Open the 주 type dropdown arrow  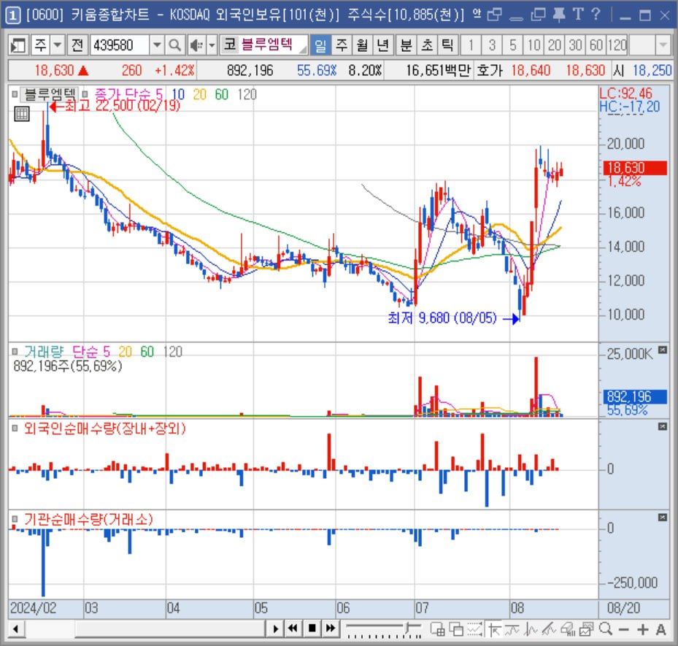[57, 45]
